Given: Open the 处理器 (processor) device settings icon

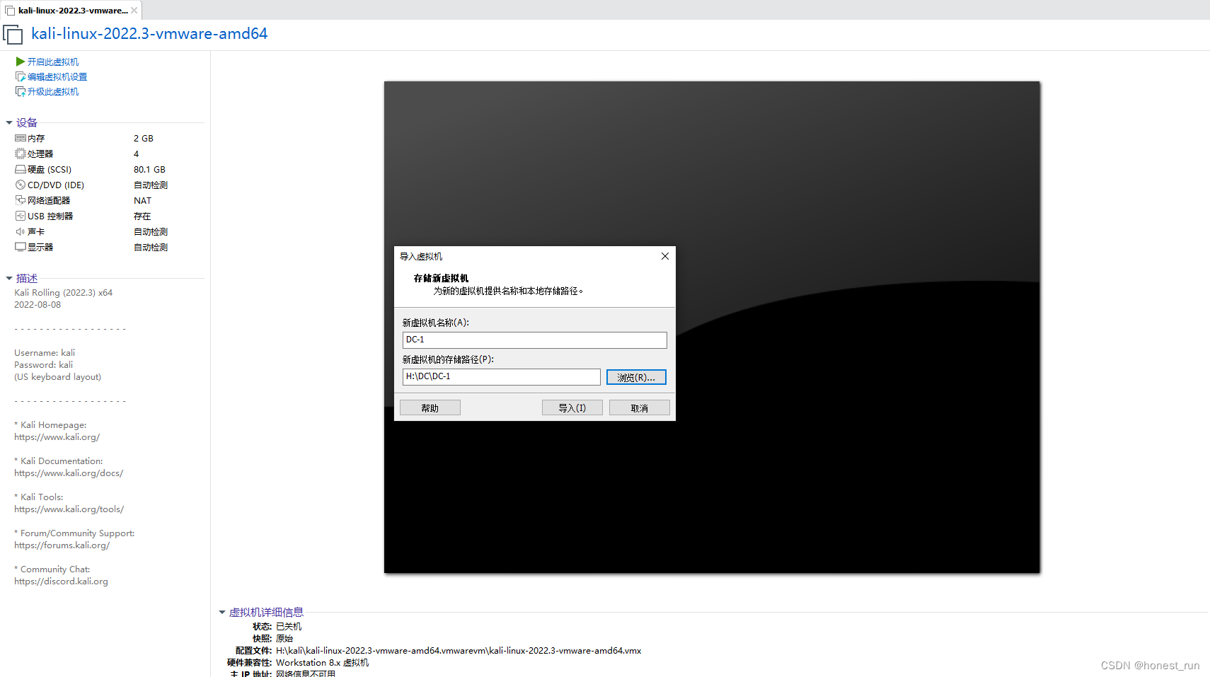Looking at the screenshot, I should [x=21, y=154].
